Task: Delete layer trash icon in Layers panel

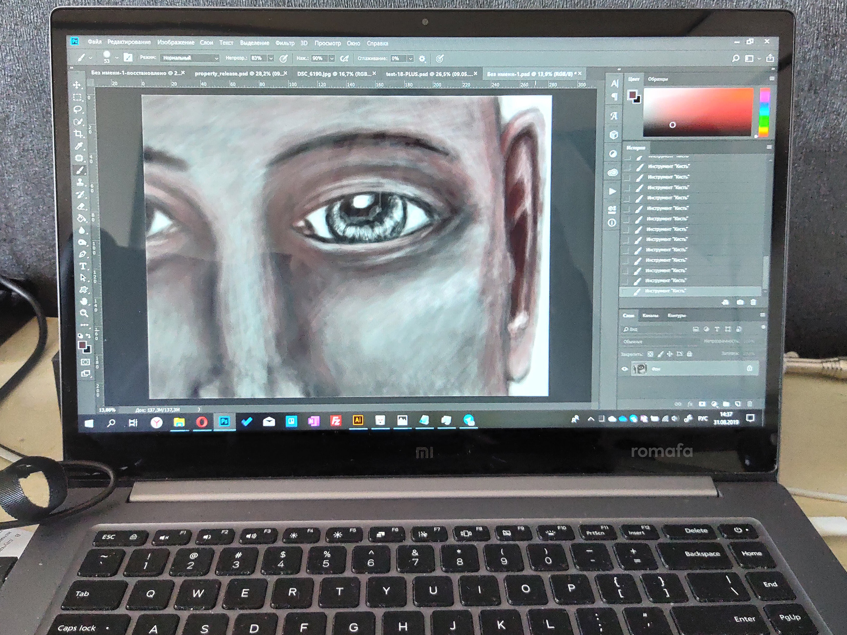Action: (x=750, y=403)
